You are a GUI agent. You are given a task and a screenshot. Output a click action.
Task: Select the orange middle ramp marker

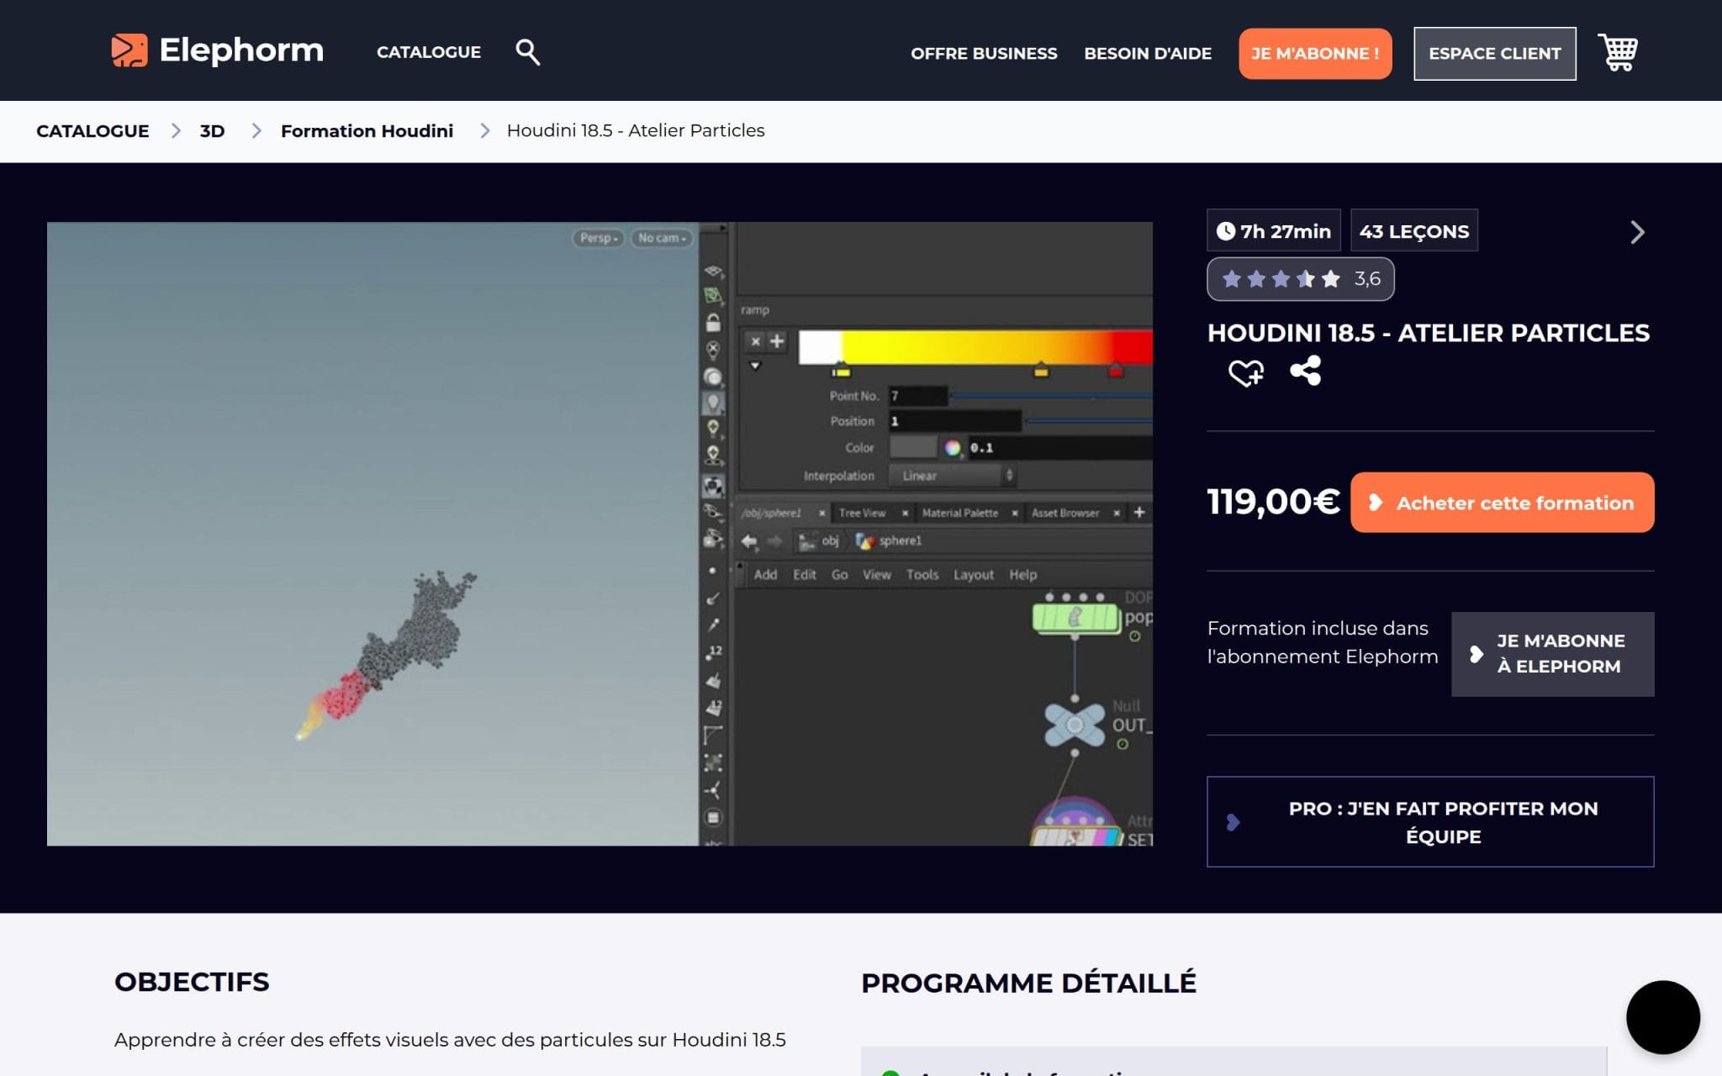tap(1041, 370)
